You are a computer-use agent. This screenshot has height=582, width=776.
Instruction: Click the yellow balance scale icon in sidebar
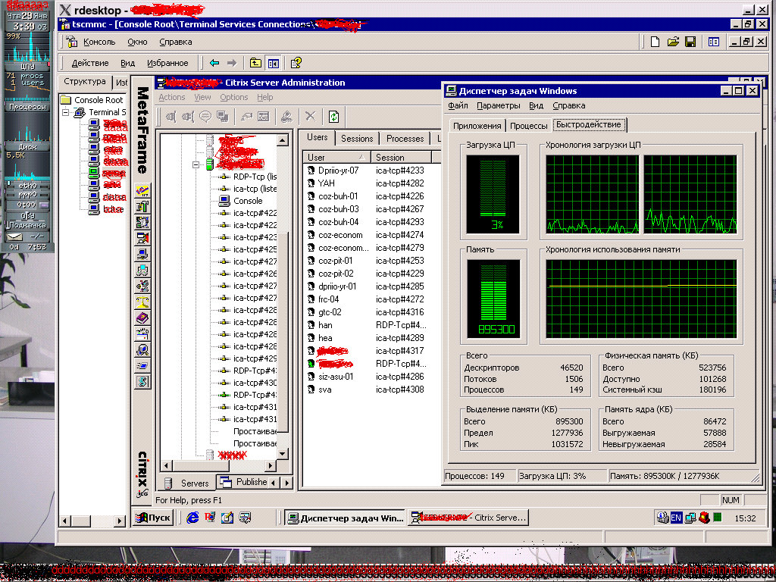tap(142, 302)
